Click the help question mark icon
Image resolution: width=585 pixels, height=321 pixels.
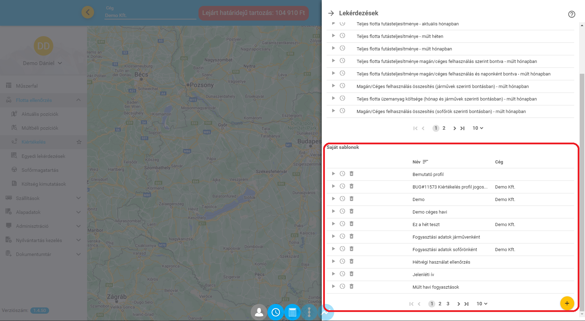pos(571,14)
